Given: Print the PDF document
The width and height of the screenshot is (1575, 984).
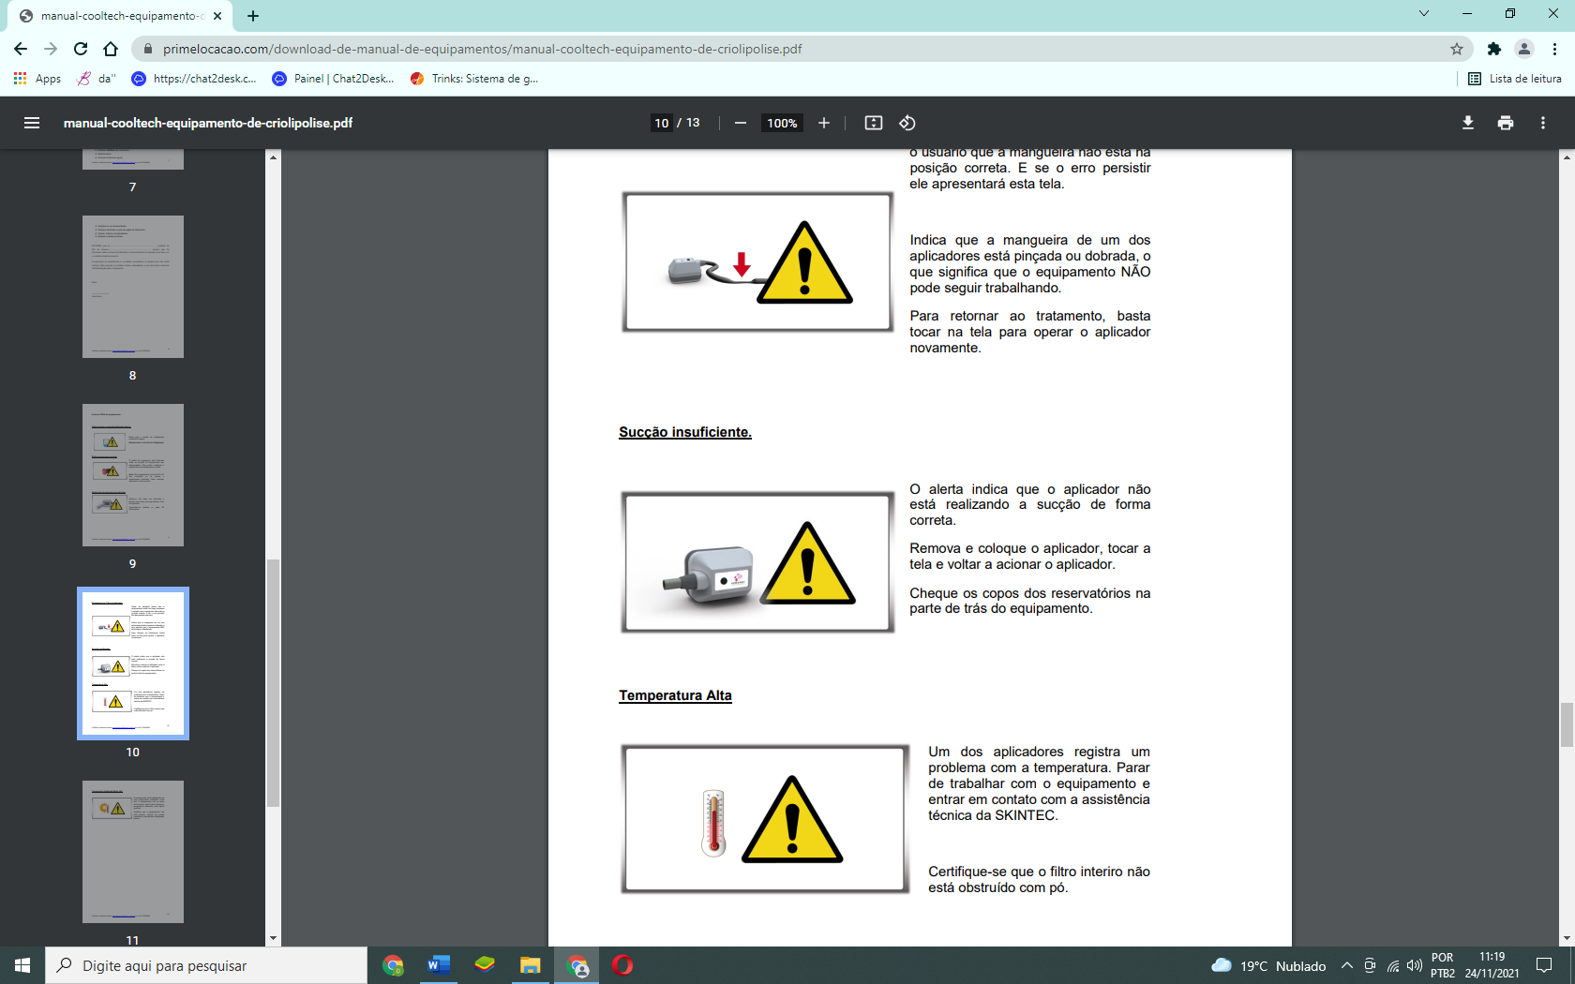Looking at the screenshot, I should pos(1506,123).
